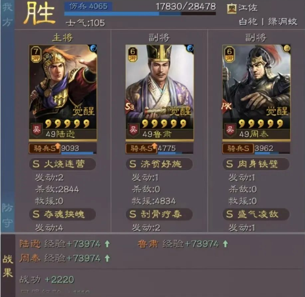Tap the level 6 御 badge on 鲁肃
This screenshot has height=297, width=305.
pos(133,55)
